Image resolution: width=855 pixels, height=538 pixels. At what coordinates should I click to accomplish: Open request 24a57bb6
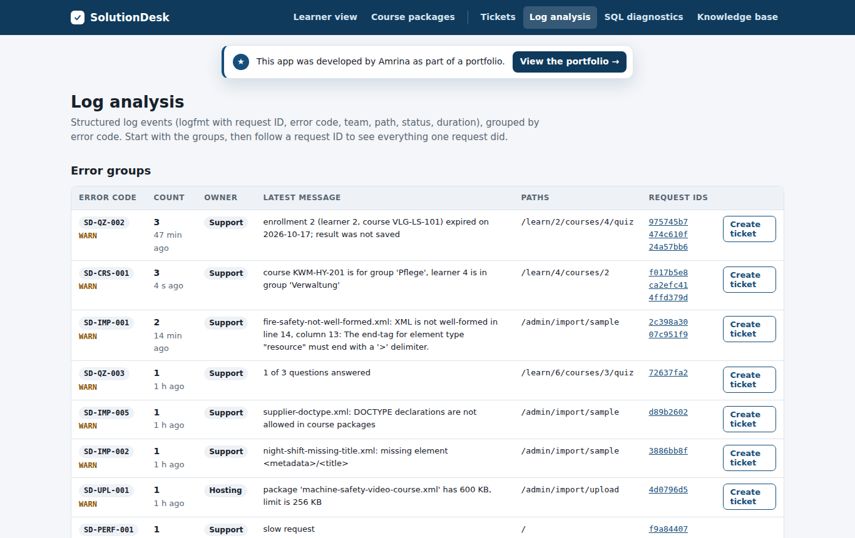(x=668, y=247)
